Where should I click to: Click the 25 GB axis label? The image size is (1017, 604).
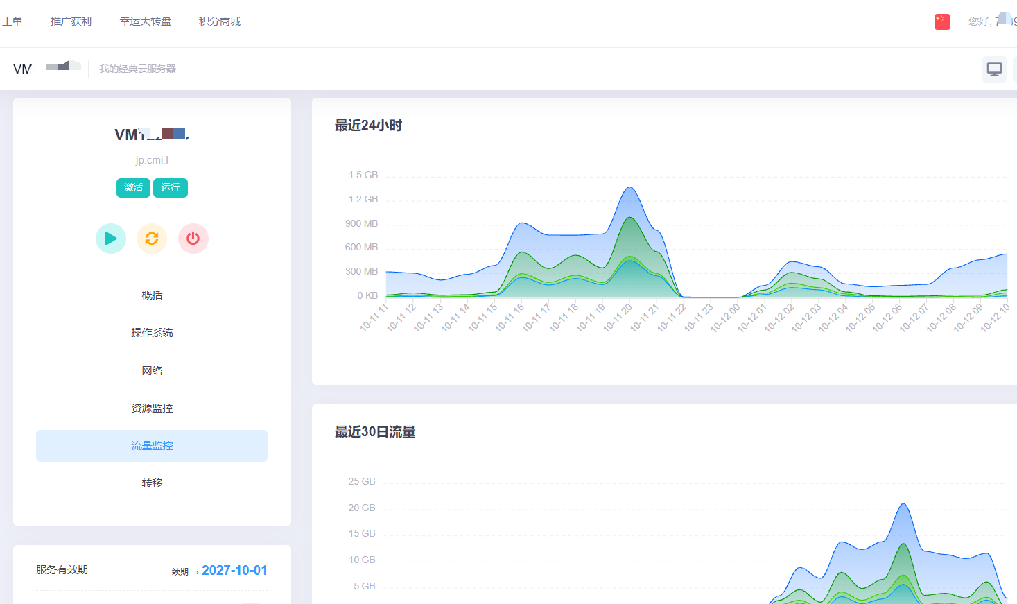(362, 481)
